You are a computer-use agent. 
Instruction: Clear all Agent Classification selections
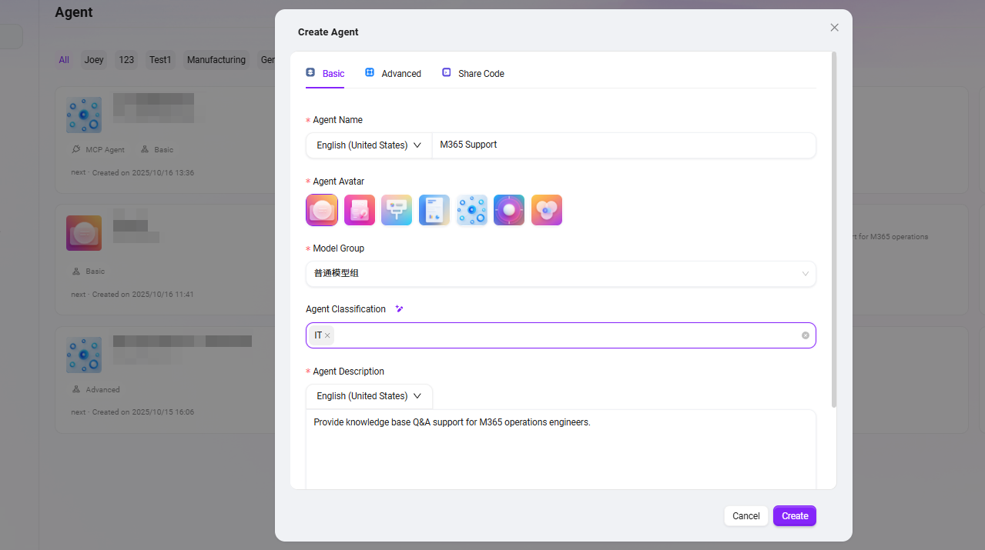click(x=805, y=335)
